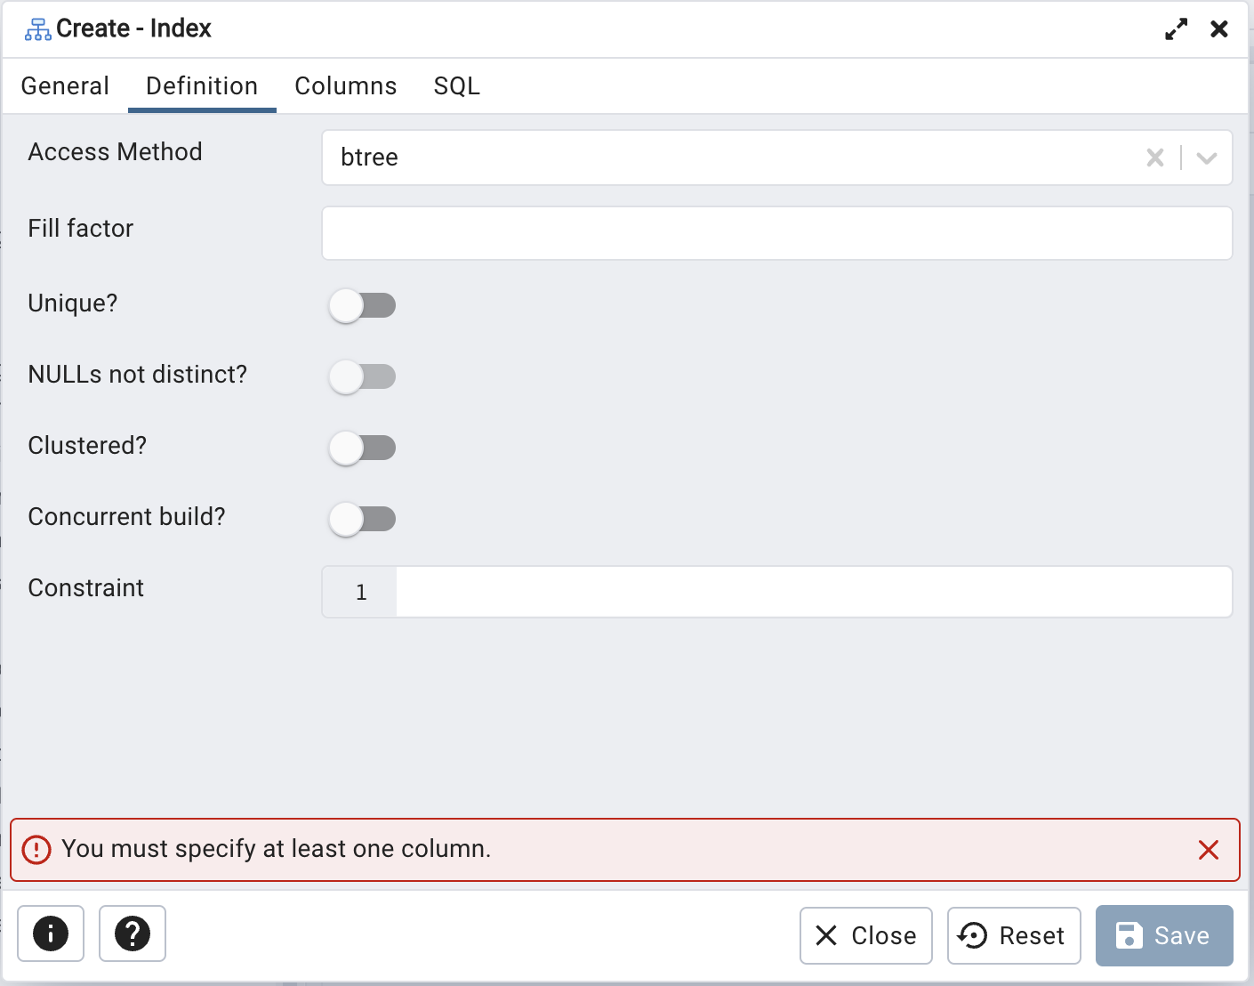Viewport: 1254px width, 986px height.
Task: Click the index icon in the title bar
Action: [x=37, y=29]
